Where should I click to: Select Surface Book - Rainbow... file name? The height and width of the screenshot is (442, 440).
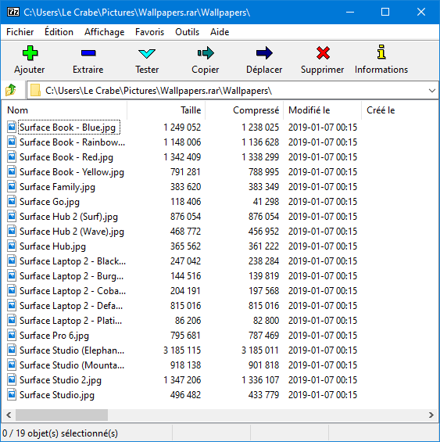coord(72,142)
